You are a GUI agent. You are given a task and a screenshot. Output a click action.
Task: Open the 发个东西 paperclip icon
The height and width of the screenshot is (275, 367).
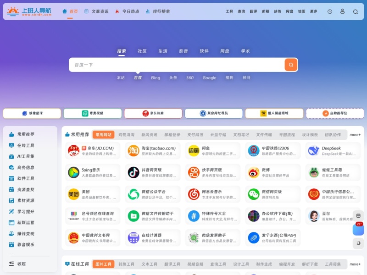[x=254, y=237]
